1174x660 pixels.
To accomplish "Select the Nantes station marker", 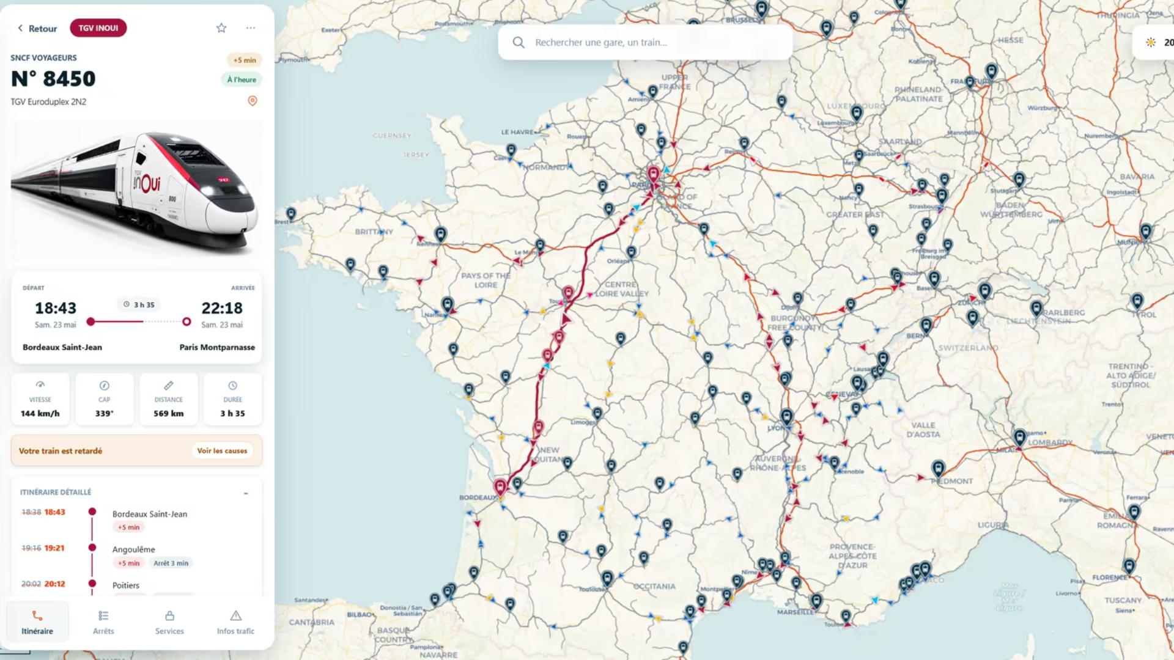I will pyautogui.click(x=448, y=304).
